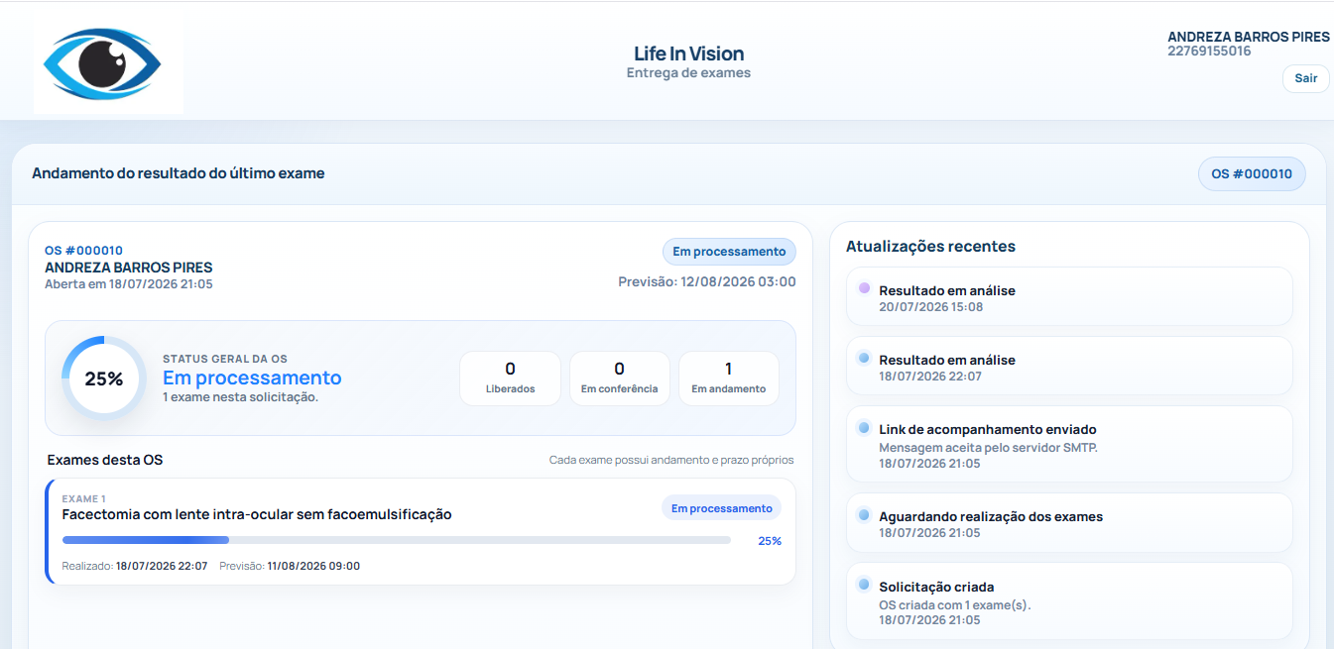1334x649 pixels.
Task: Click the Em processamento badge near Previsão 12/08/2026
Action: (729, 252)
